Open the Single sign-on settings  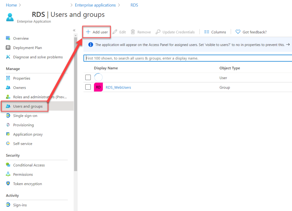pos(25,116)
